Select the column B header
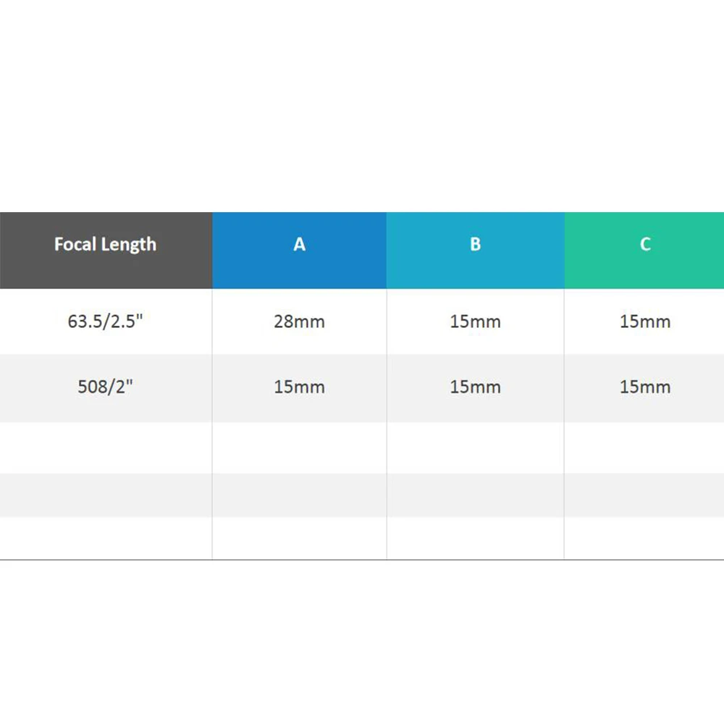Viewport: 724px width, 724px height. pos(475,251)
